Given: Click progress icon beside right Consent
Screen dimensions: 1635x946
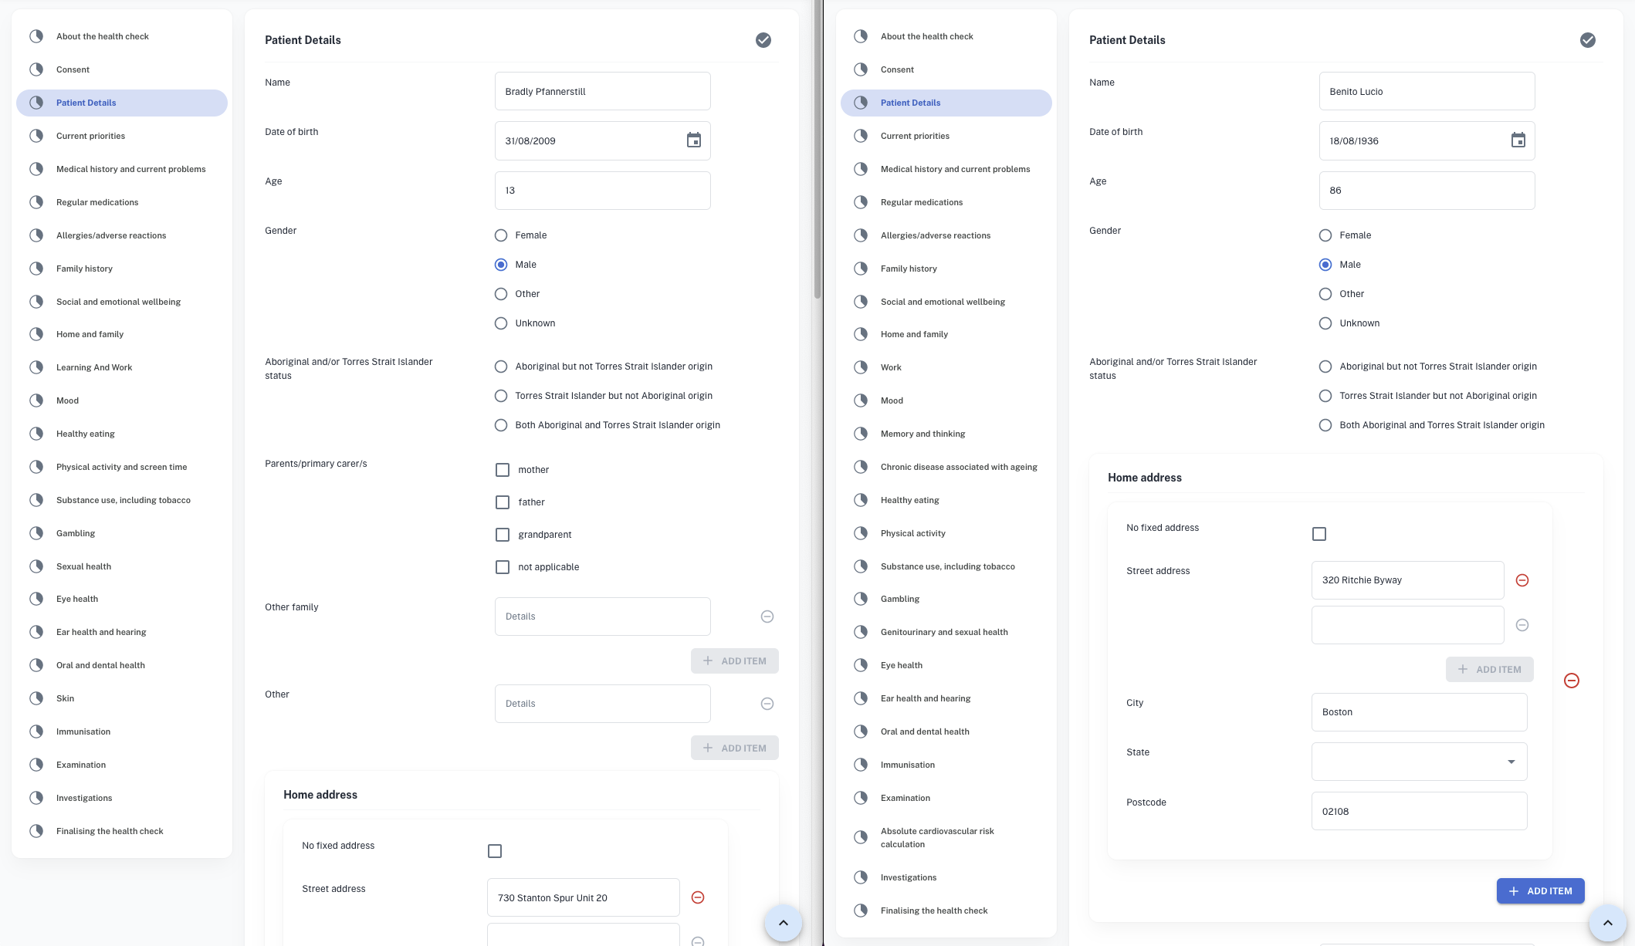Looking at the screenshot, I should [861, 69].
